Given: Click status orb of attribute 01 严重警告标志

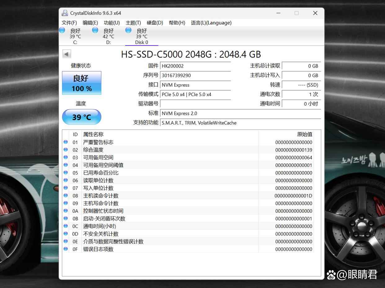Looking at the screenshot, I should click(x=66, y=142).
